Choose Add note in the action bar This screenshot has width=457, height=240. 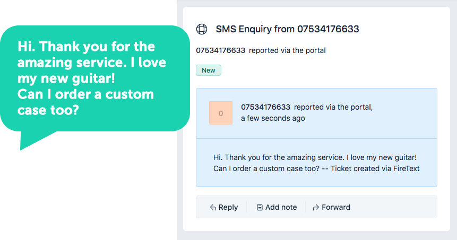click(277, 207)
